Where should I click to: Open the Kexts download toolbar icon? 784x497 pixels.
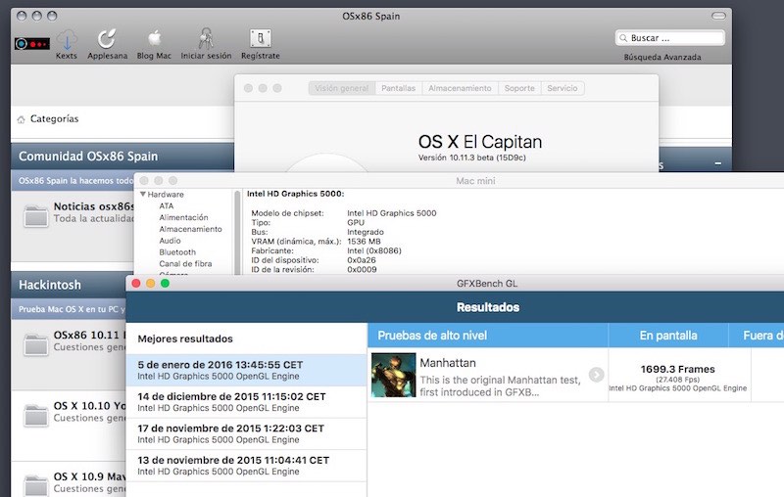tap(67, 39)
